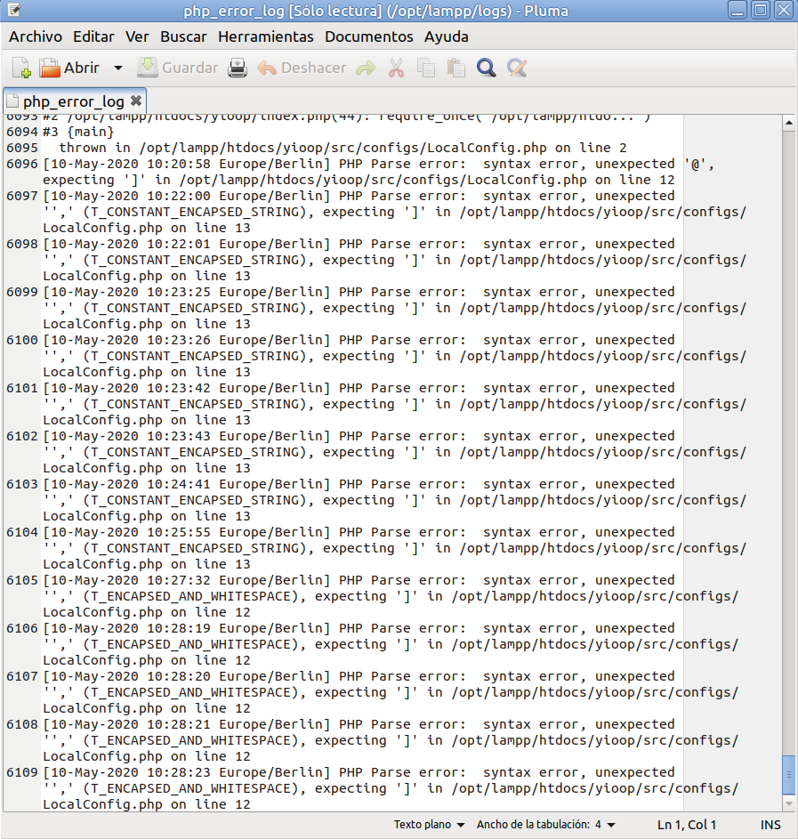Click the redo arrow icon
The width and height of the screenshot is (798, 839).
[x=365, y=68]
